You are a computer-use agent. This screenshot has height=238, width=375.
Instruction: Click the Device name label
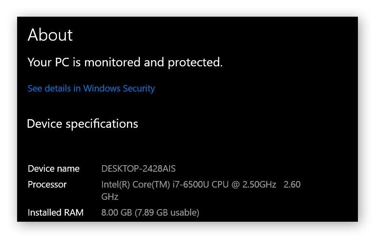(53, 168)
